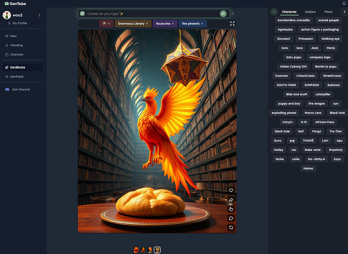The width and height of the screenshot is (348, 254).
Task: Like the phoenix image with the heart icon
Action: (231, 190)
